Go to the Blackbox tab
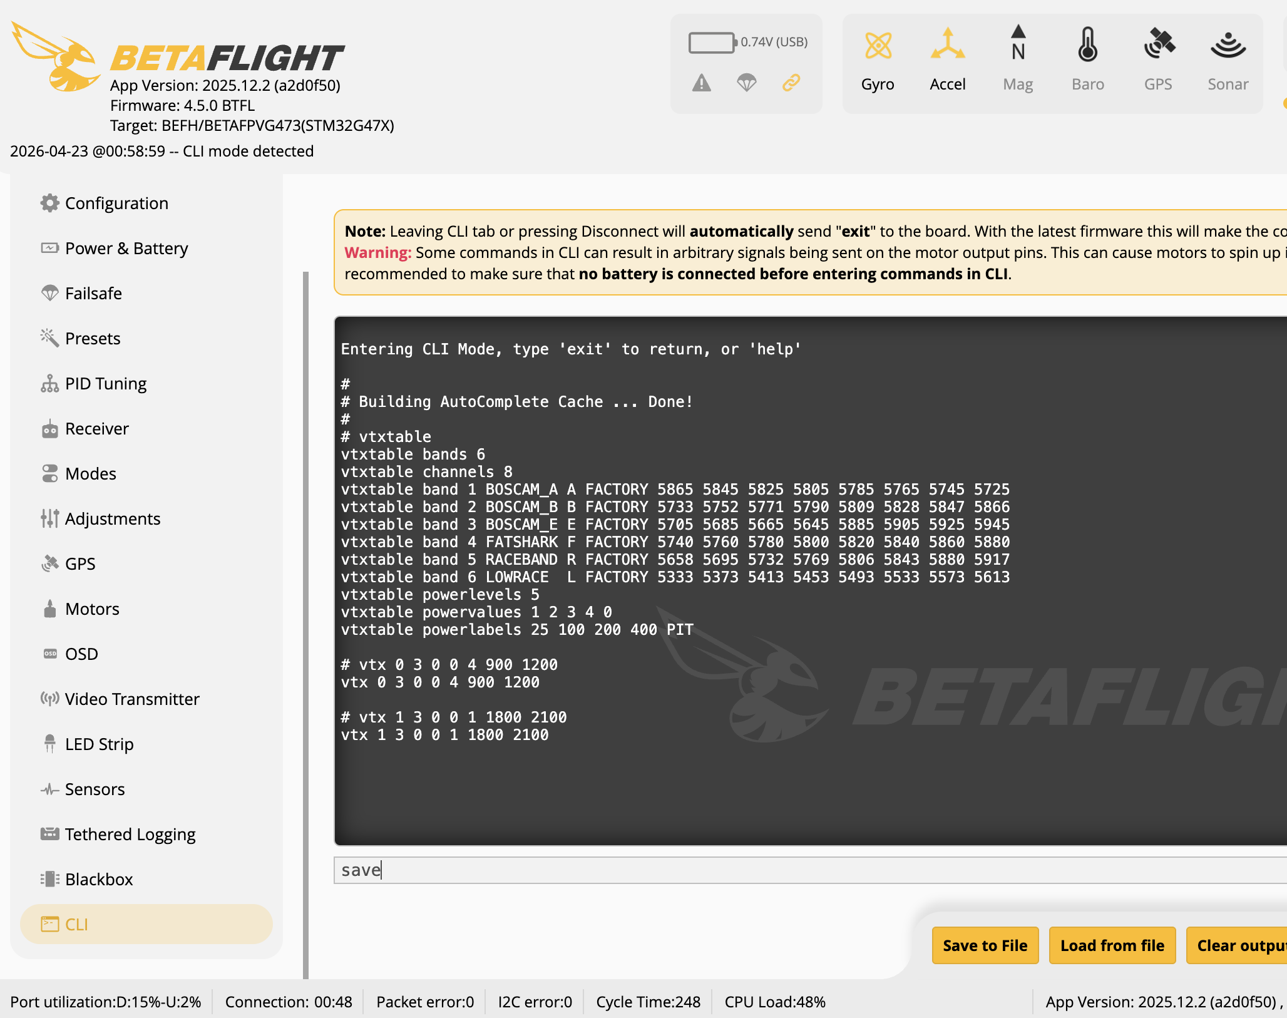The width and height of the screenshot is (1287, 1018). pos(99,880)
